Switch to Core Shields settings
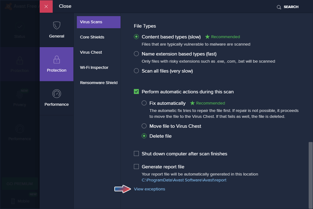 [x=92, y=37]
